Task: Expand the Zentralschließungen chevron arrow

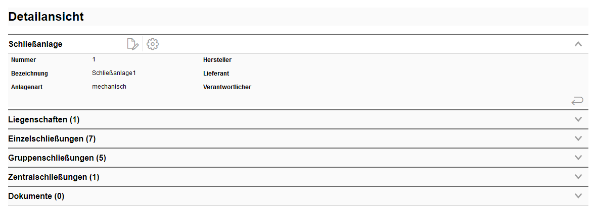Action: (579, 177)
